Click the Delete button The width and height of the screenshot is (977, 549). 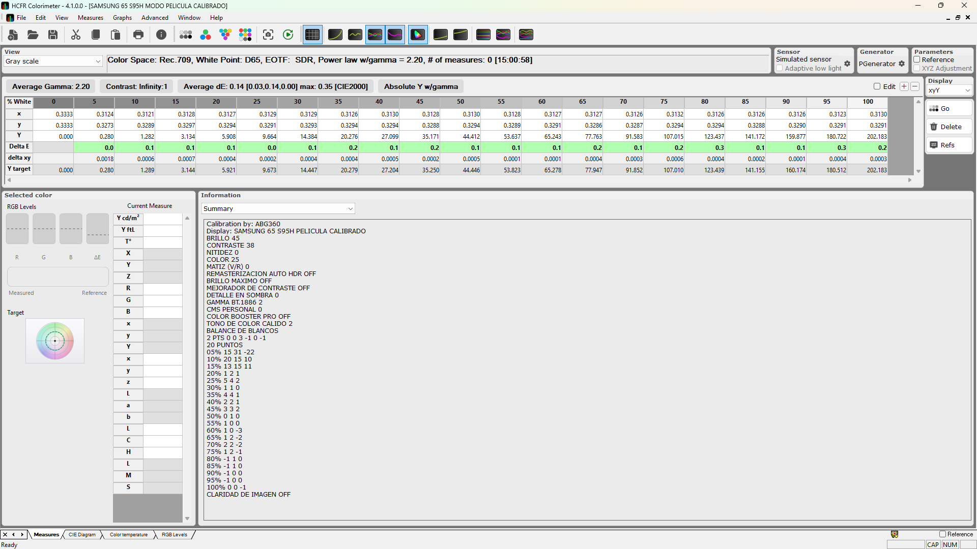[949, 127]
